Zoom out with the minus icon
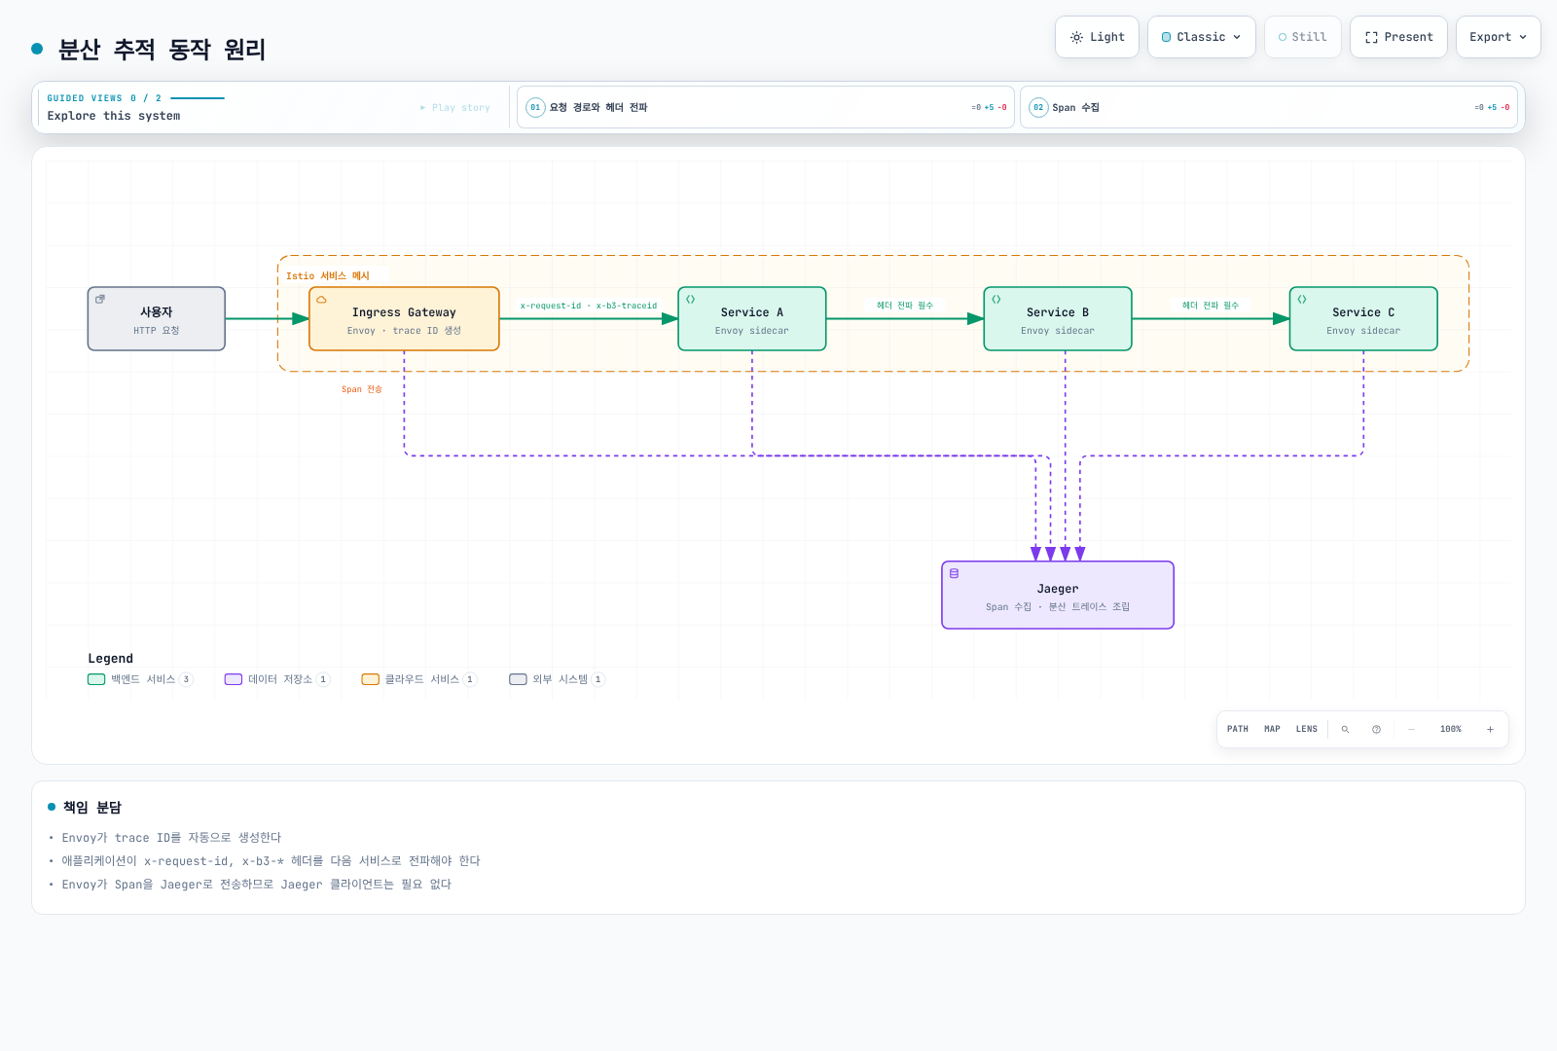Image resolution: width=1557 pixels, height=1051 pixels. coord(1411,729)
